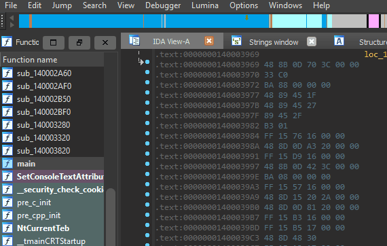Close the IDA View-A tab
This screenshot has width=387, height=246.
coord(209,41)
